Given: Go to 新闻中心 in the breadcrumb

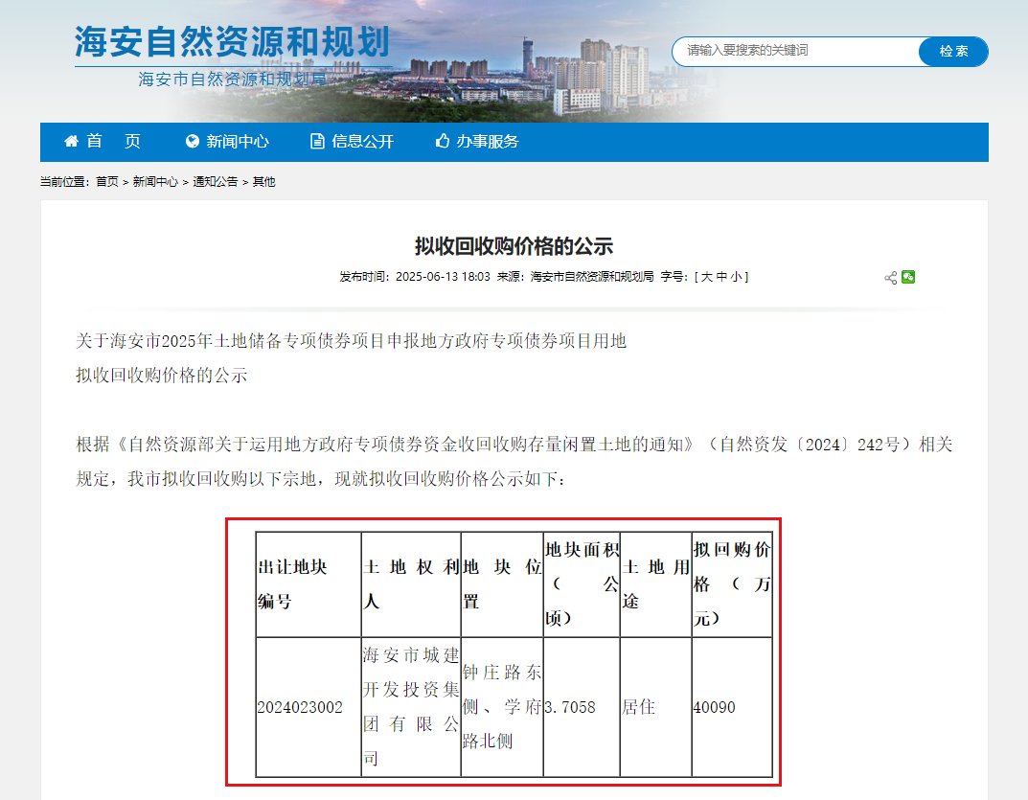Looking at the screenshot, I should tap(155, 182).
